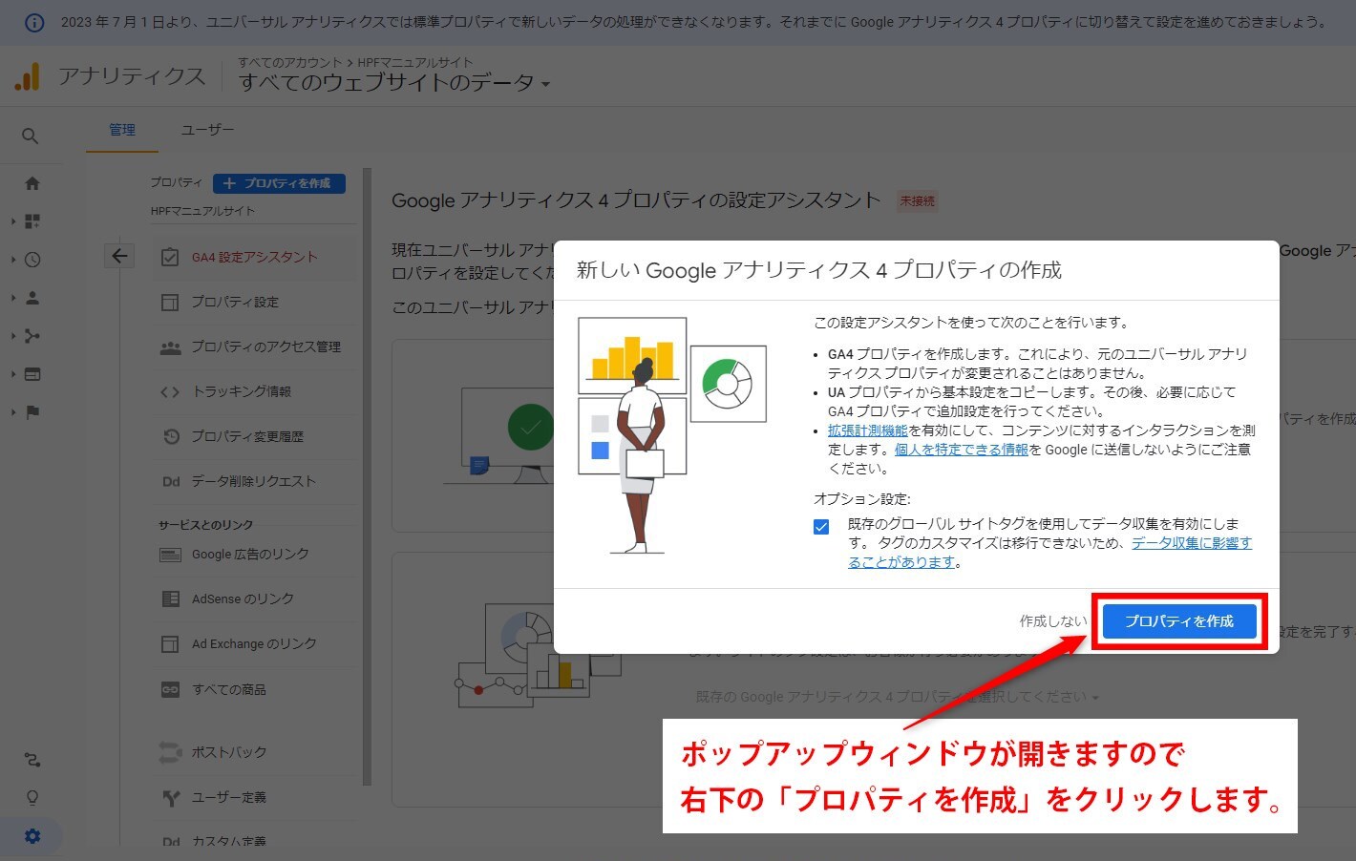The height and width of the screenshot is (861, 1356).
Task: Click the HPFマニュアルサイト breadcrumb
Action: click(415, 62)
